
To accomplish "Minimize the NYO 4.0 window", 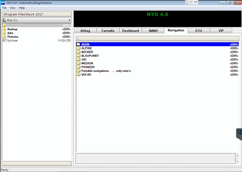I will [x=222, y=3].
